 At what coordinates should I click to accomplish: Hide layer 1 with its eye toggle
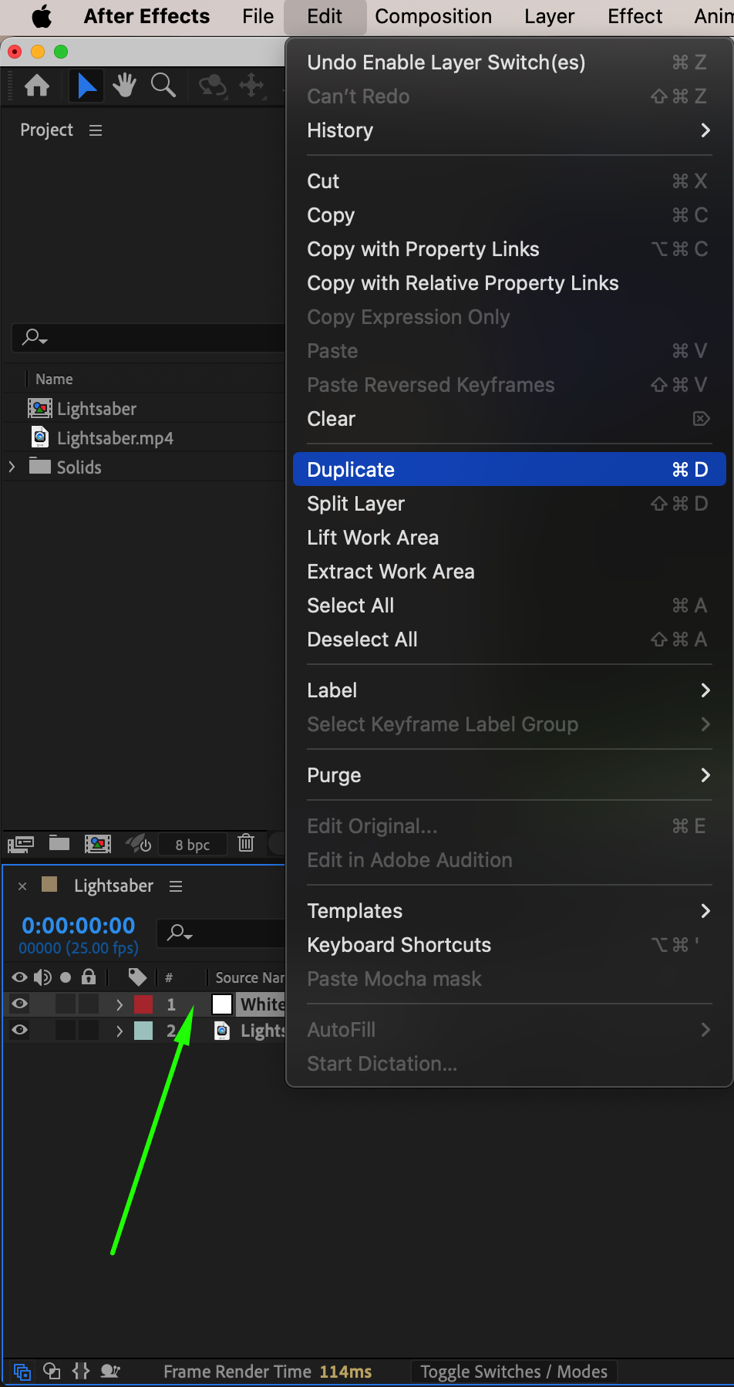tap(20, 1004)
